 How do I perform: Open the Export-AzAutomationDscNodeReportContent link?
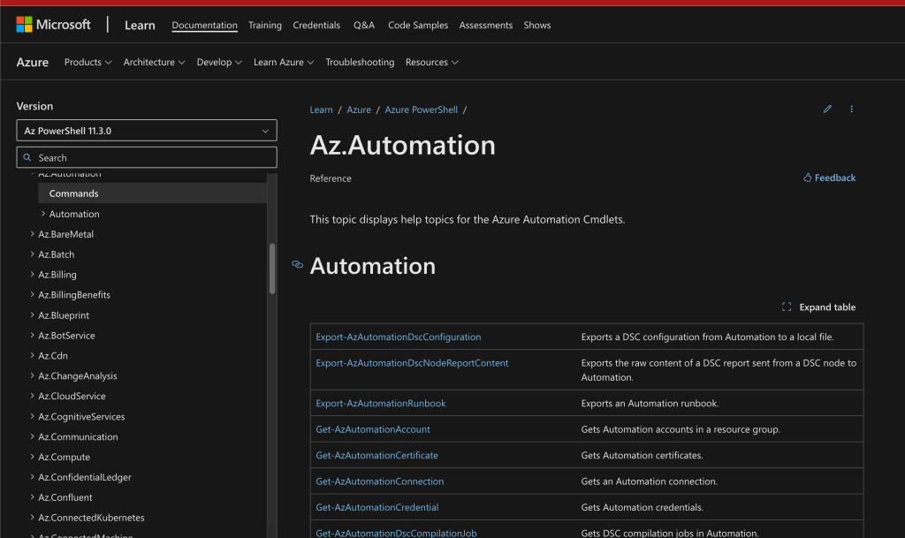tap(412, 363)
